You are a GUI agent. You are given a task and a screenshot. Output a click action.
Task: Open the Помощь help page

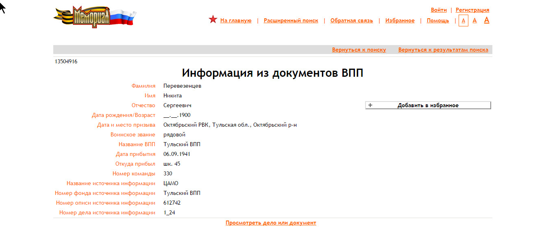(x=437, y=21)
